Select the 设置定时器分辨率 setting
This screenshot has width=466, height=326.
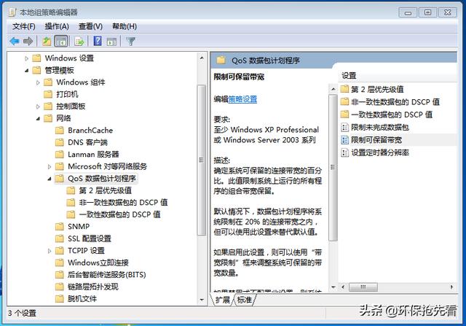(x=379, y=152)
